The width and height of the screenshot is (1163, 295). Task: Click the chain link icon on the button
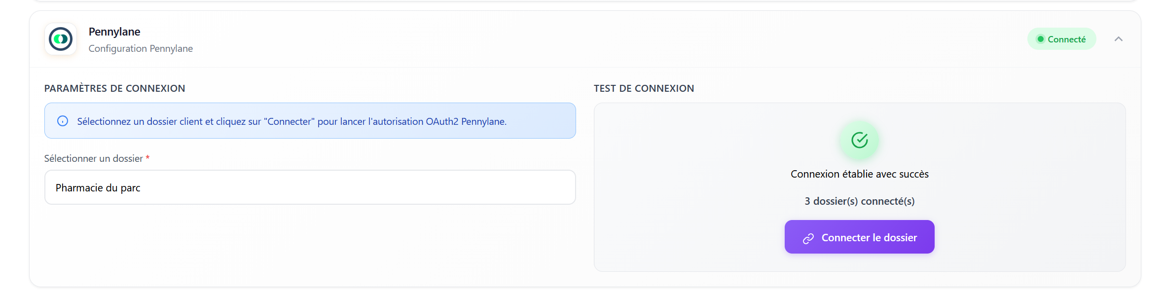click(808, 238)
